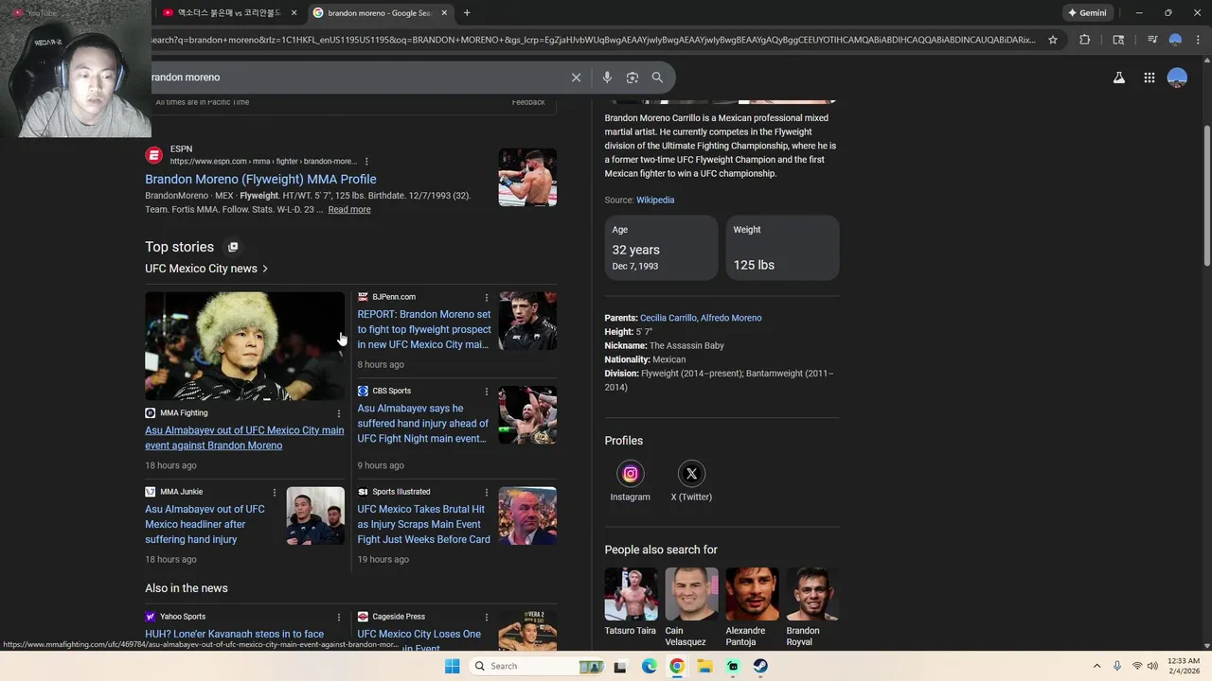This screenshot has height=681, width=1212.
Task: Click the Age 32 years card
Action: tap(661, 248)
